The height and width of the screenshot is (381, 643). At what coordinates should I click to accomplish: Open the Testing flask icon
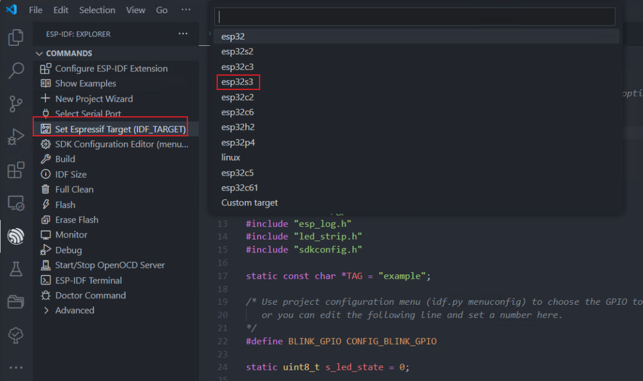click(x=15, y=269)
